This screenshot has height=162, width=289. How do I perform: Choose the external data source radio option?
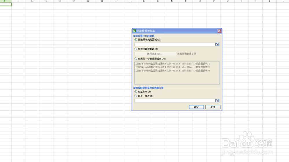coord(136,49)
